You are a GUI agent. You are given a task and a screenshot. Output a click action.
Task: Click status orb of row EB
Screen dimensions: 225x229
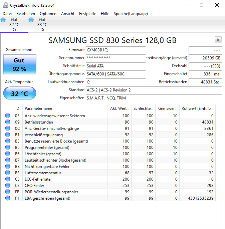8,192
